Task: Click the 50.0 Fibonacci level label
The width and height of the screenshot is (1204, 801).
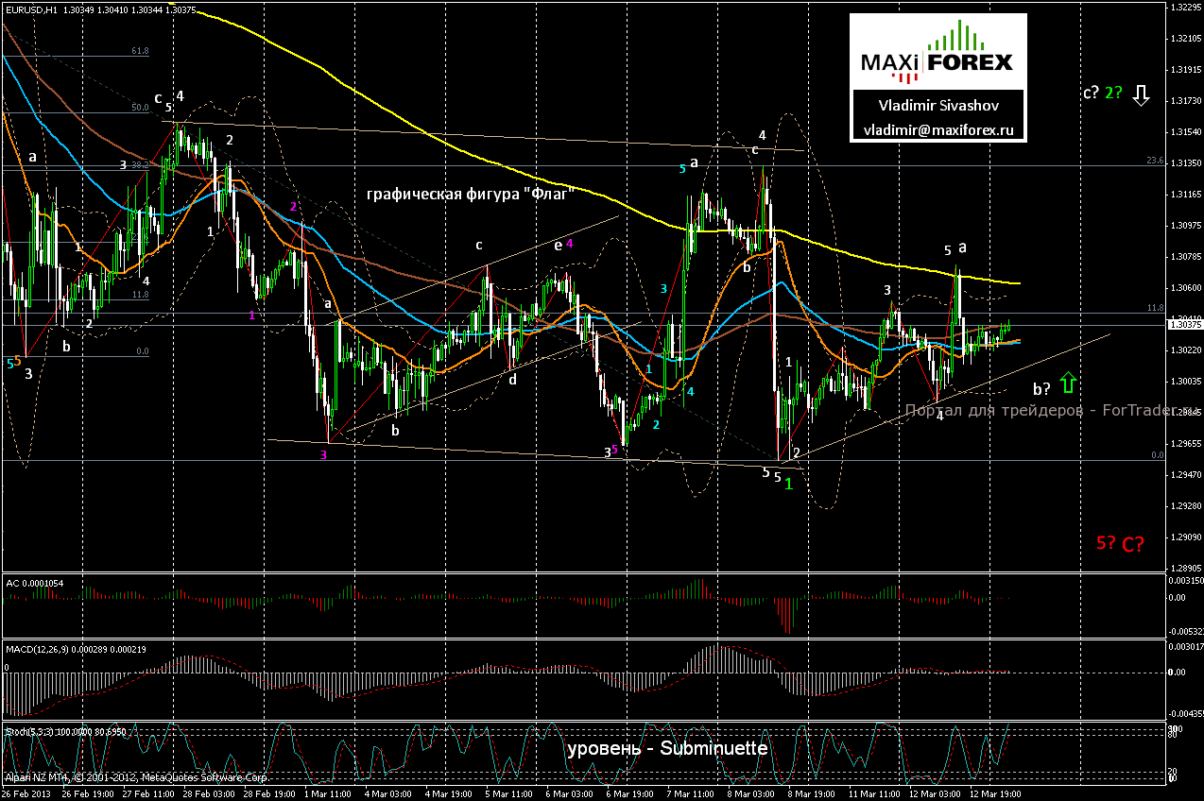Action: pyautogui.click(x=141, y=108)
